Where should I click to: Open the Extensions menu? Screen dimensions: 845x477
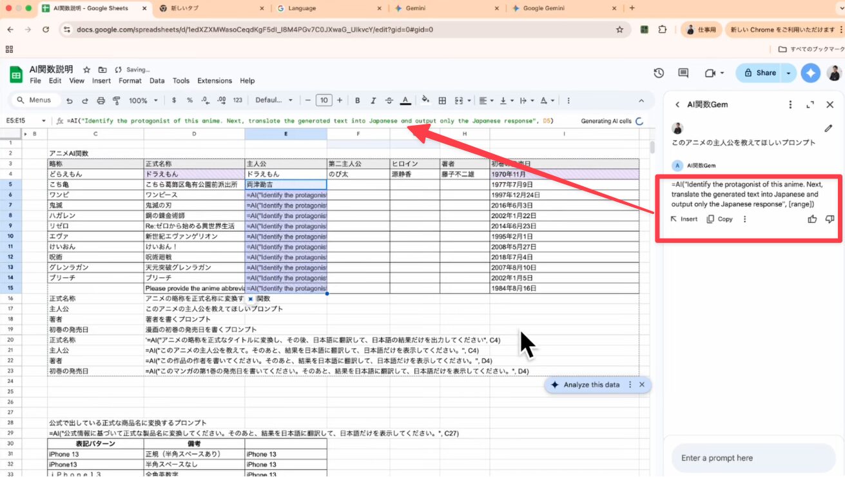coord(215,81)
